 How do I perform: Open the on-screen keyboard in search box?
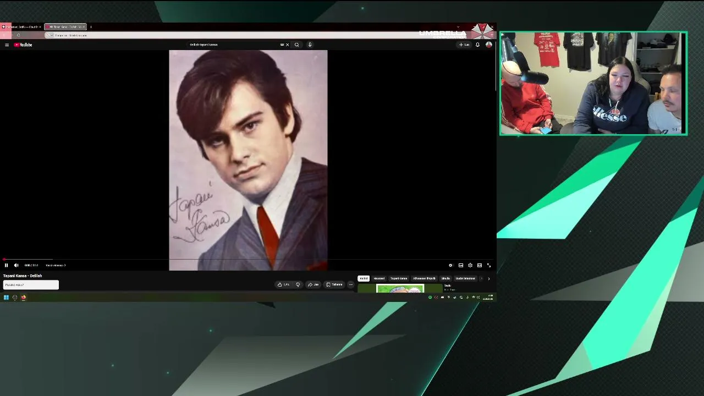(x=282, y=45)
